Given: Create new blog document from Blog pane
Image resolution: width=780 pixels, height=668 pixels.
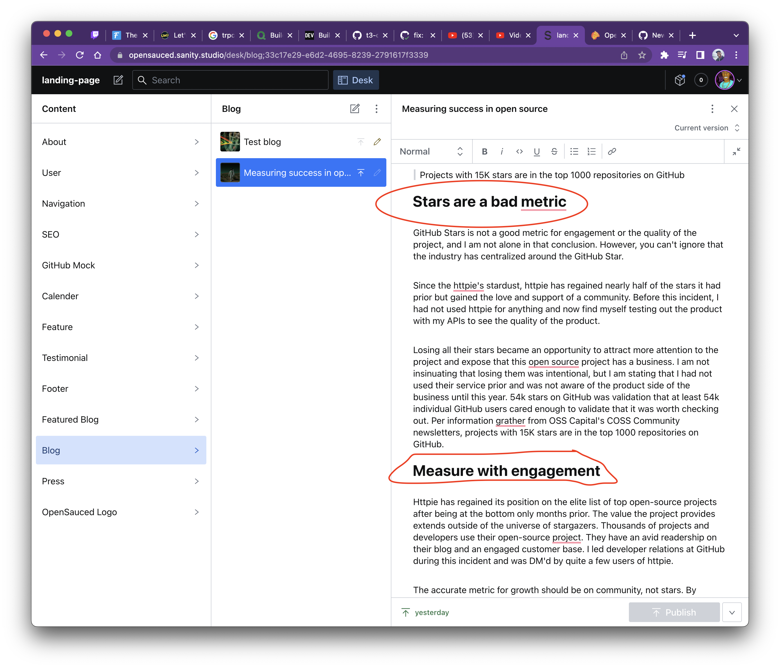Looking at the screenshot, I should [355, 109].
